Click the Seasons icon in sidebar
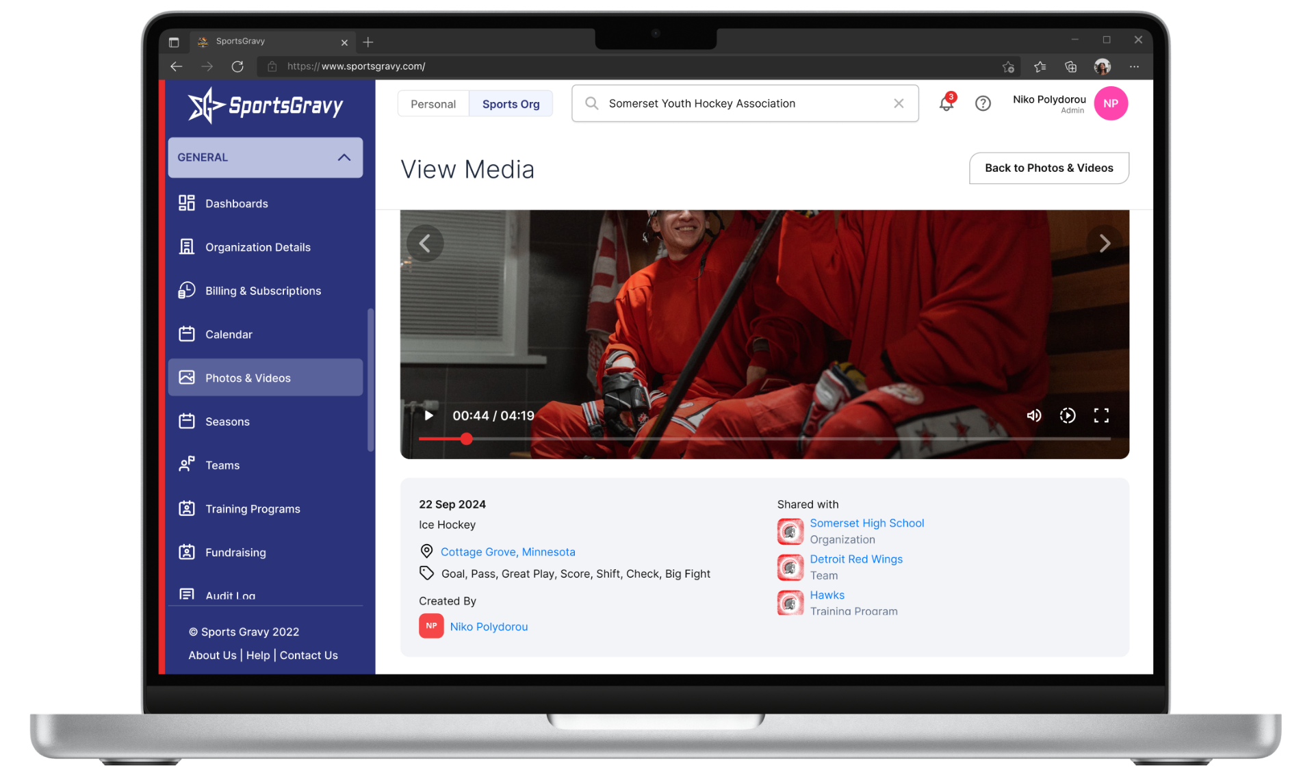The height and width of the screenshot is (774, 1314). (186, 422)
